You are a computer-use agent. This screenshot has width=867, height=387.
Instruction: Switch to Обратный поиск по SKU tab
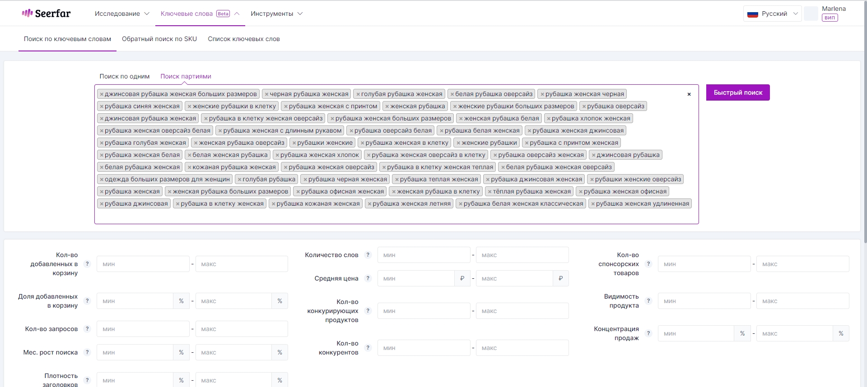pyautogui.click(x=159, y=39)
